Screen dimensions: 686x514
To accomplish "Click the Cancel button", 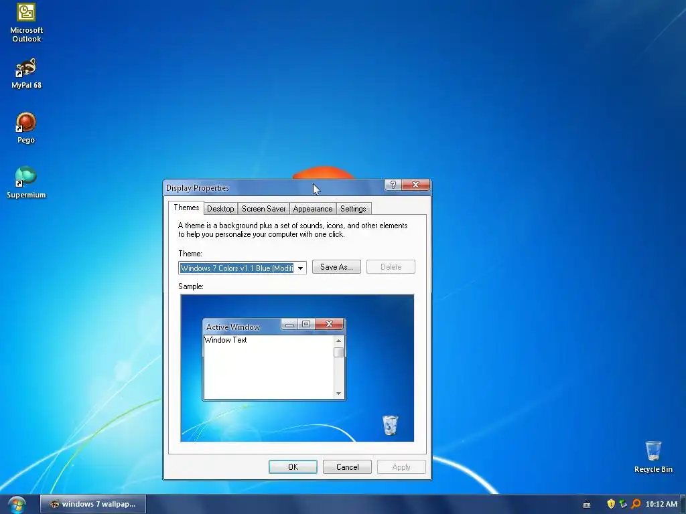I will pyautogui.click(x=348, y=466).
